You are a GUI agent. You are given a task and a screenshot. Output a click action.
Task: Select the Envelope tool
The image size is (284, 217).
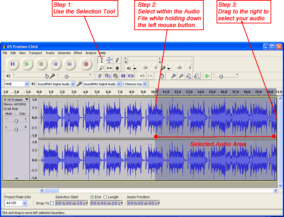click(109, 60)
